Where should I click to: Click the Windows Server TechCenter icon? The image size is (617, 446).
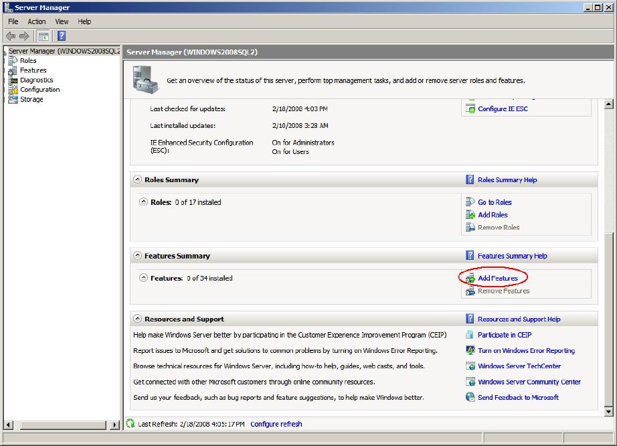(x=470, y=366)
